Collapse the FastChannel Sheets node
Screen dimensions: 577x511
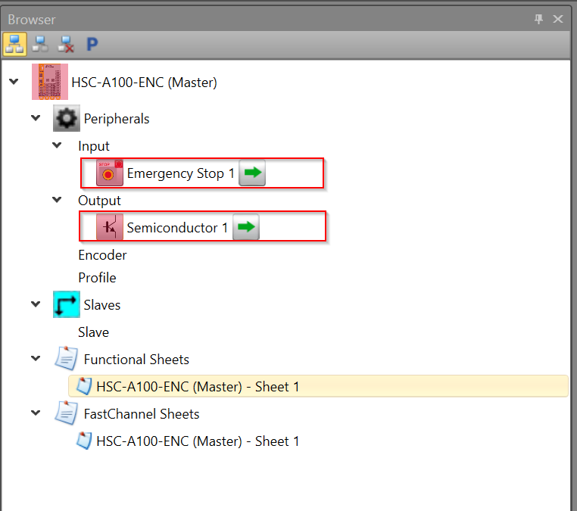coord(36,413)
